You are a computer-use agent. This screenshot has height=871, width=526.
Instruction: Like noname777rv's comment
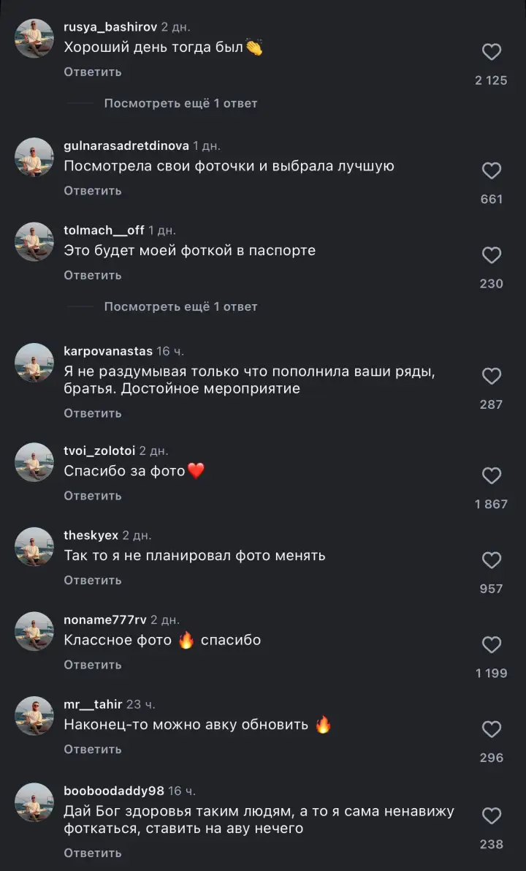(x=491, y=644)
